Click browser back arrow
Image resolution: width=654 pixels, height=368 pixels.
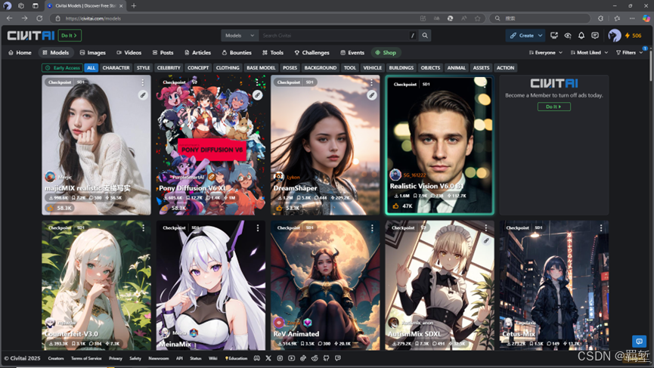tap(9, 18)
